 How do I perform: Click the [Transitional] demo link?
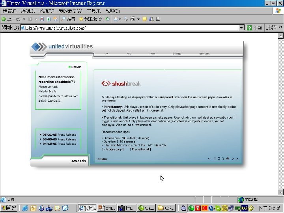pyautogui.click(x=140, y=149)
